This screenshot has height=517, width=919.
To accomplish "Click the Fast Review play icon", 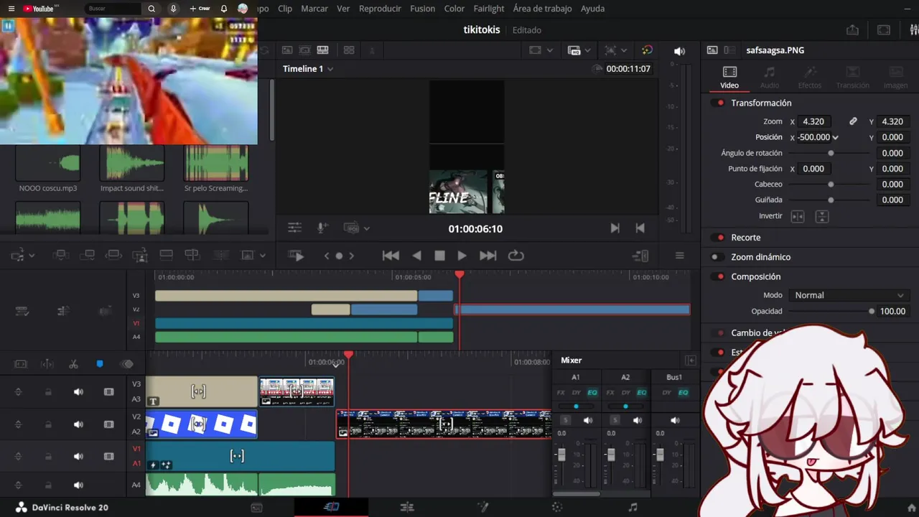I will click(296, 256).
